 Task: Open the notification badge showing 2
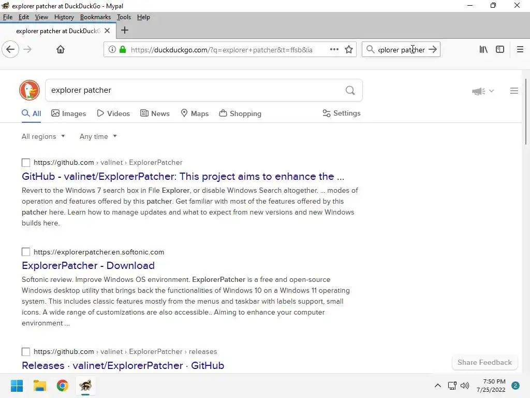click(516, 386)
